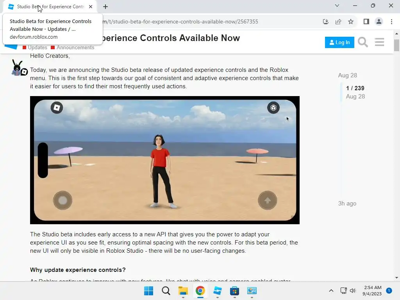Open Windows taskbar search
Screen dimensions: 400x300
pyautogui.click(x=166, y=291)
